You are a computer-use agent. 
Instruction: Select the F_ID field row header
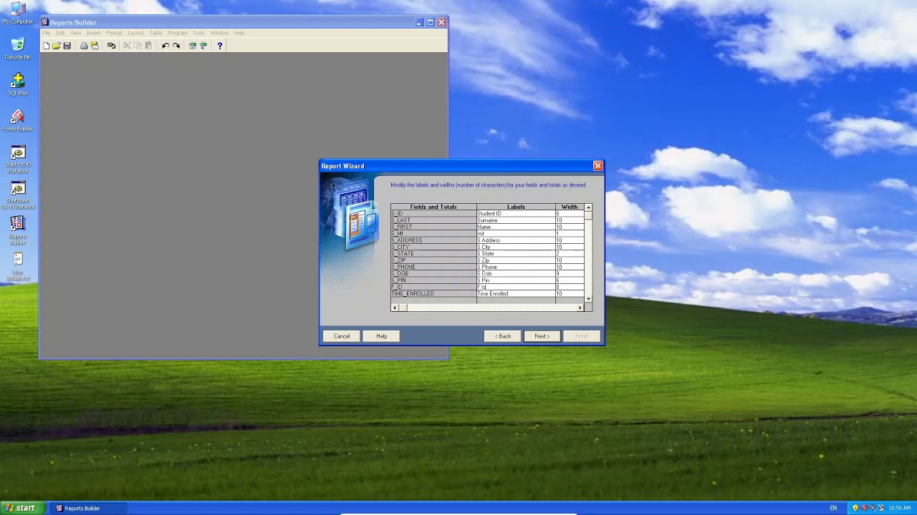point(433,287)
